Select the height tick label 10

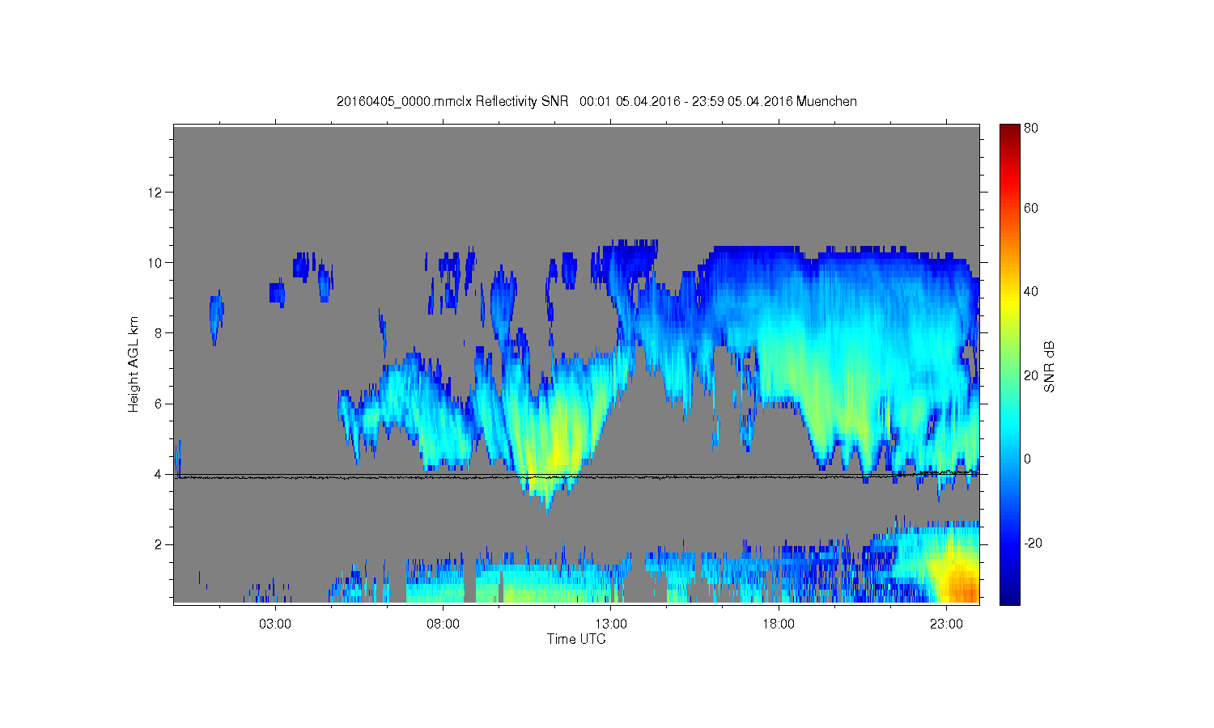[156, 263]
